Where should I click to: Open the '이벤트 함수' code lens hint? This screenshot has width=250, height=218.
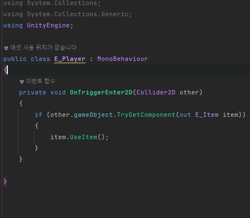40,81
